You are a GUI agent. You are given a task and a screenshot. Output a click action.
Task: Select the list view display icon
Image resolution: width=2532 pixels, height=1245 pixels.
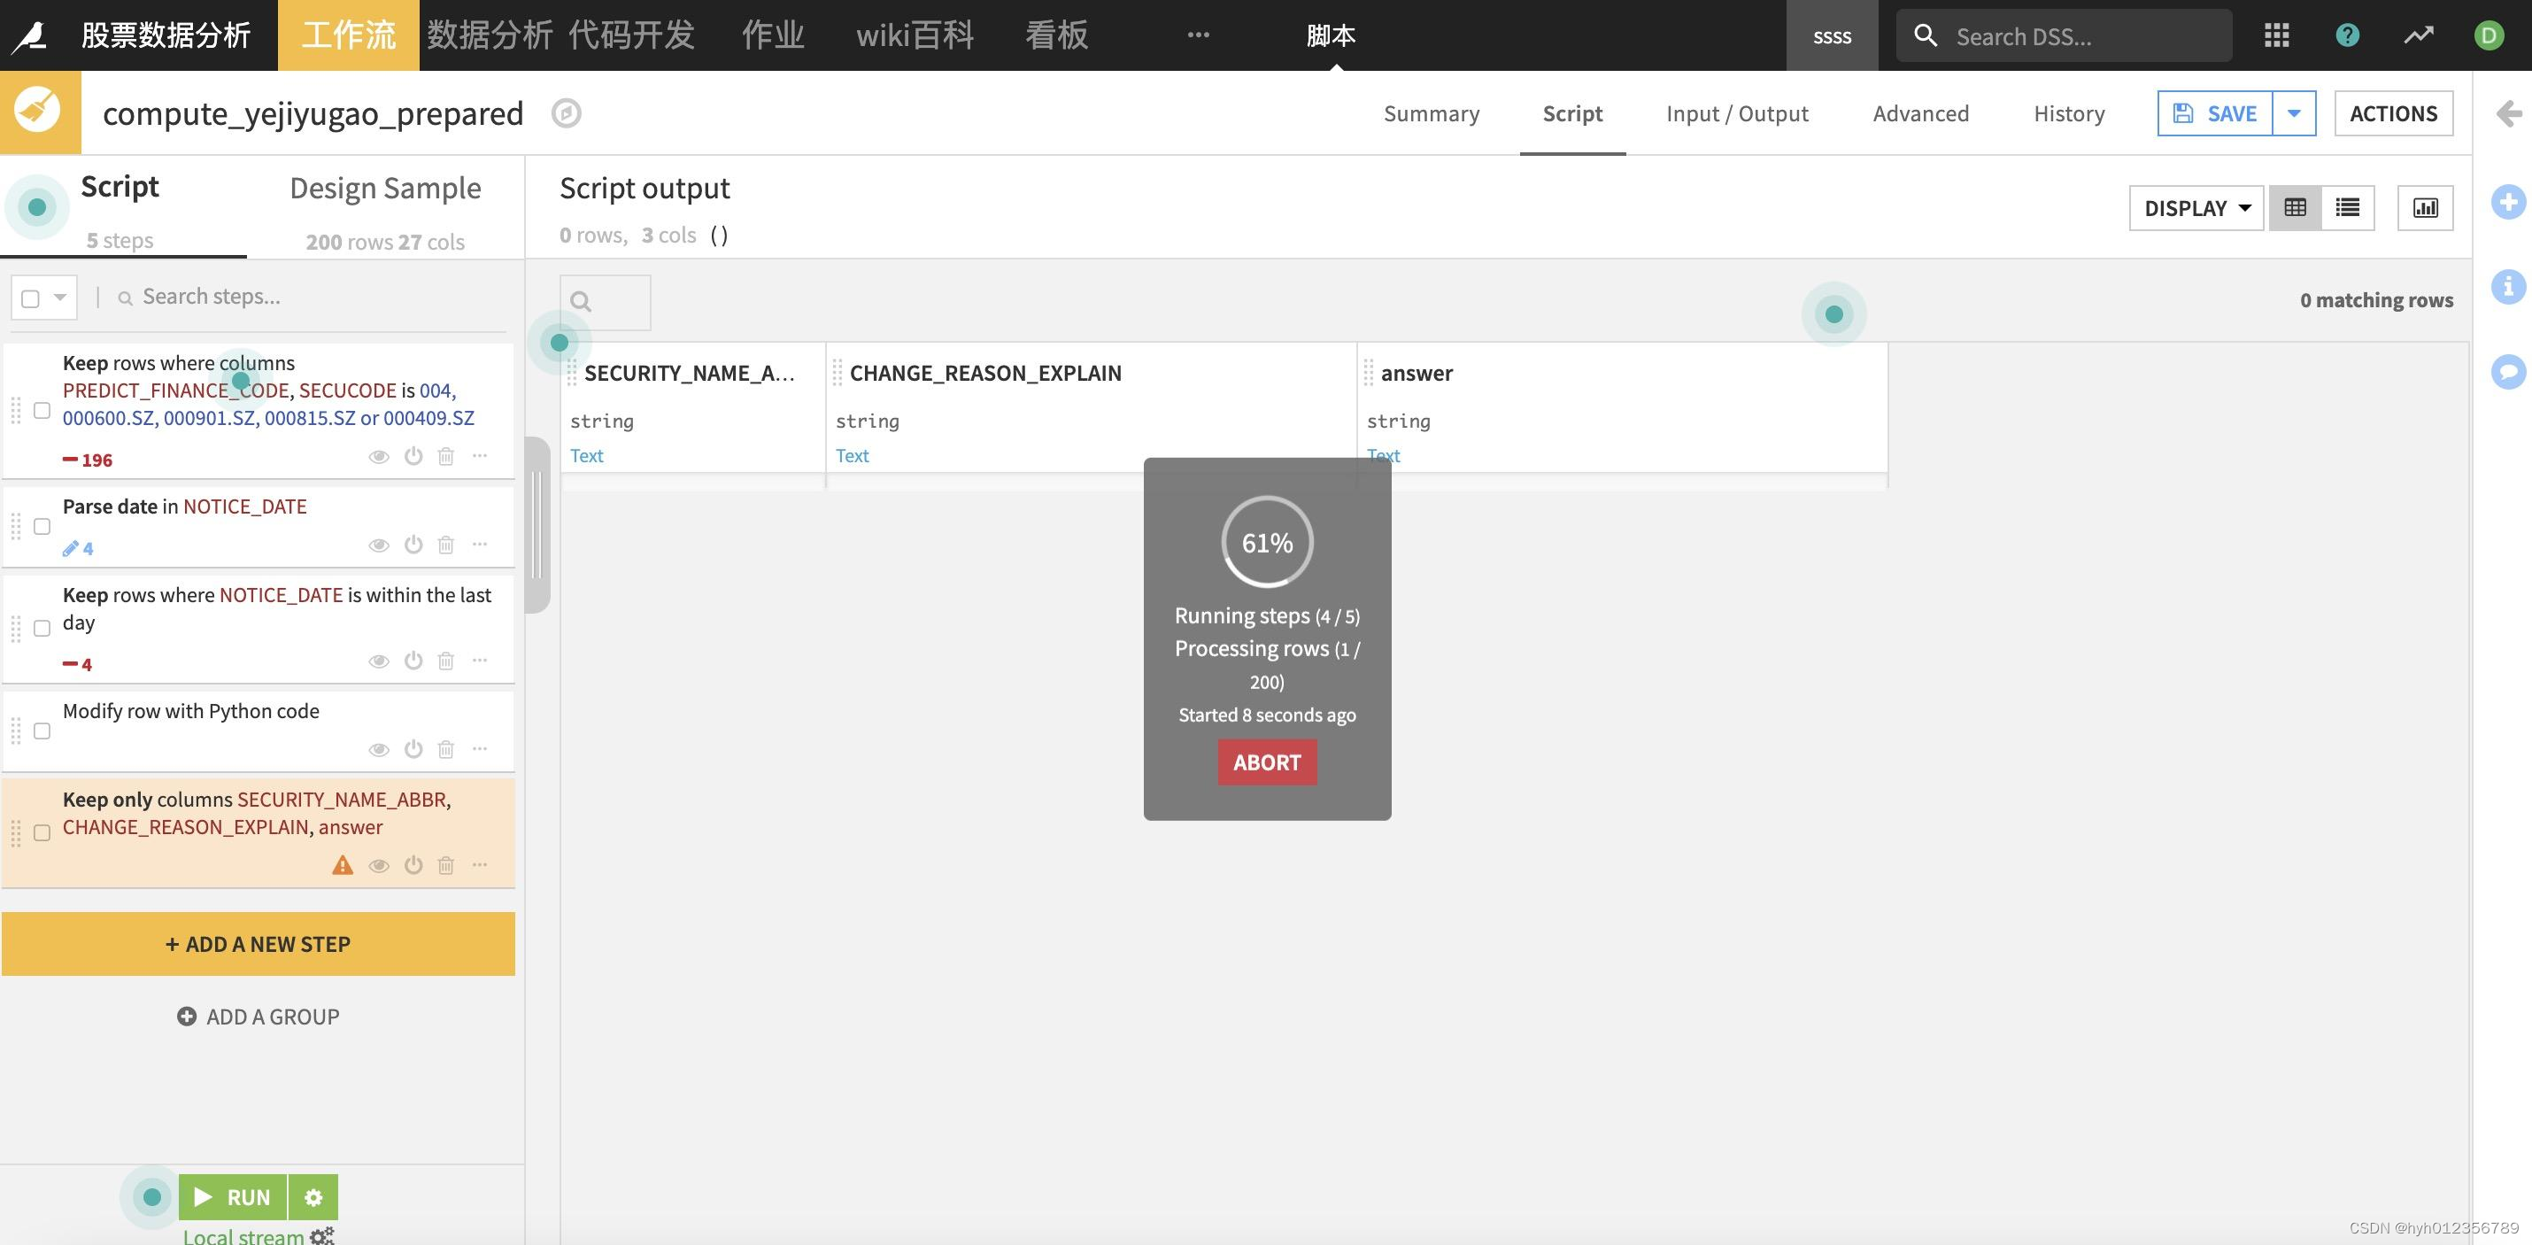point(2347,207)
